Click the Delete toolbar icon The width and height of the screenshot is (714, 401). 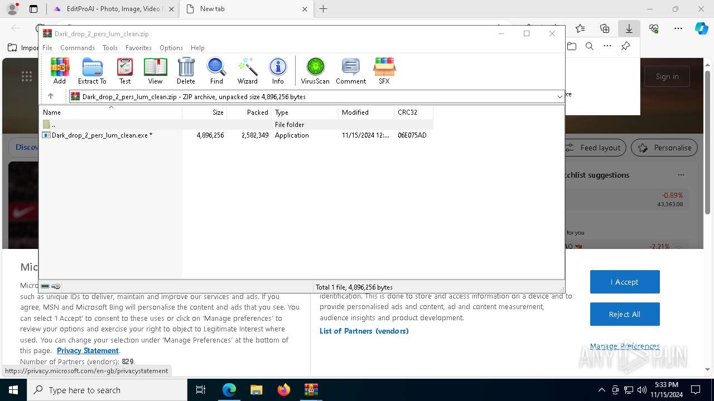[186, 71]
